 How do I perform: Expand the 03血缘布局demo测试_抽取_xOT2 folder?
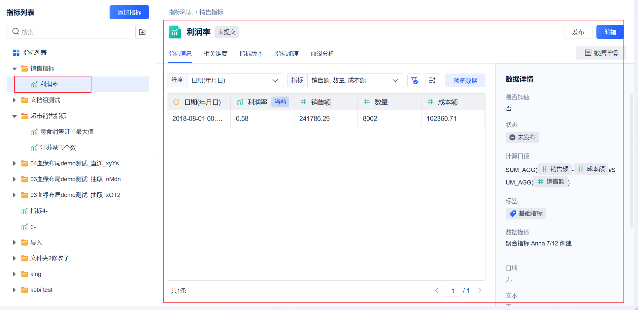click(15, 195)
